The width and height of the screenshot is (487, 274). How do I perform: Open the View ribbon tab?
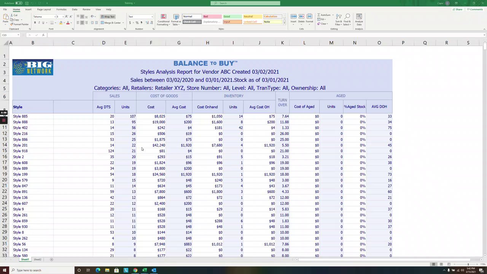[x=98, y=10]
